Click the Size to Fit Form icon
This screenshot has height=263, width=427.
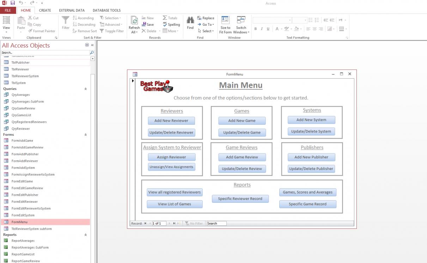pos(225,20)
